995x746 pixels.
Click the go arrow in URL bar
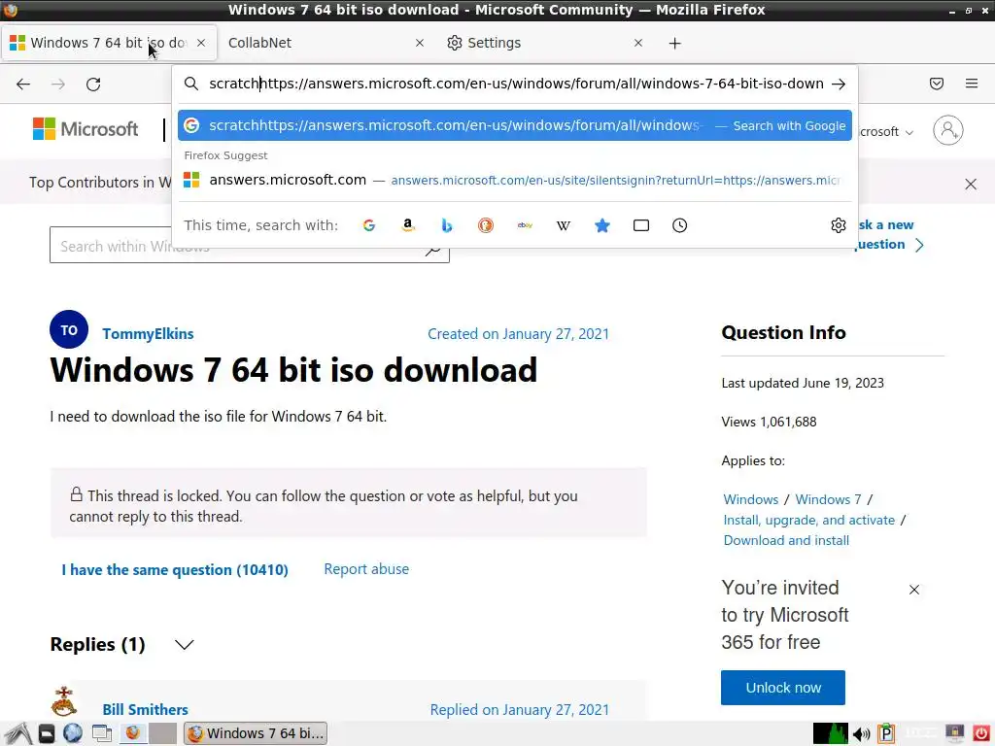pyautogui.click(x=839, y=84)
